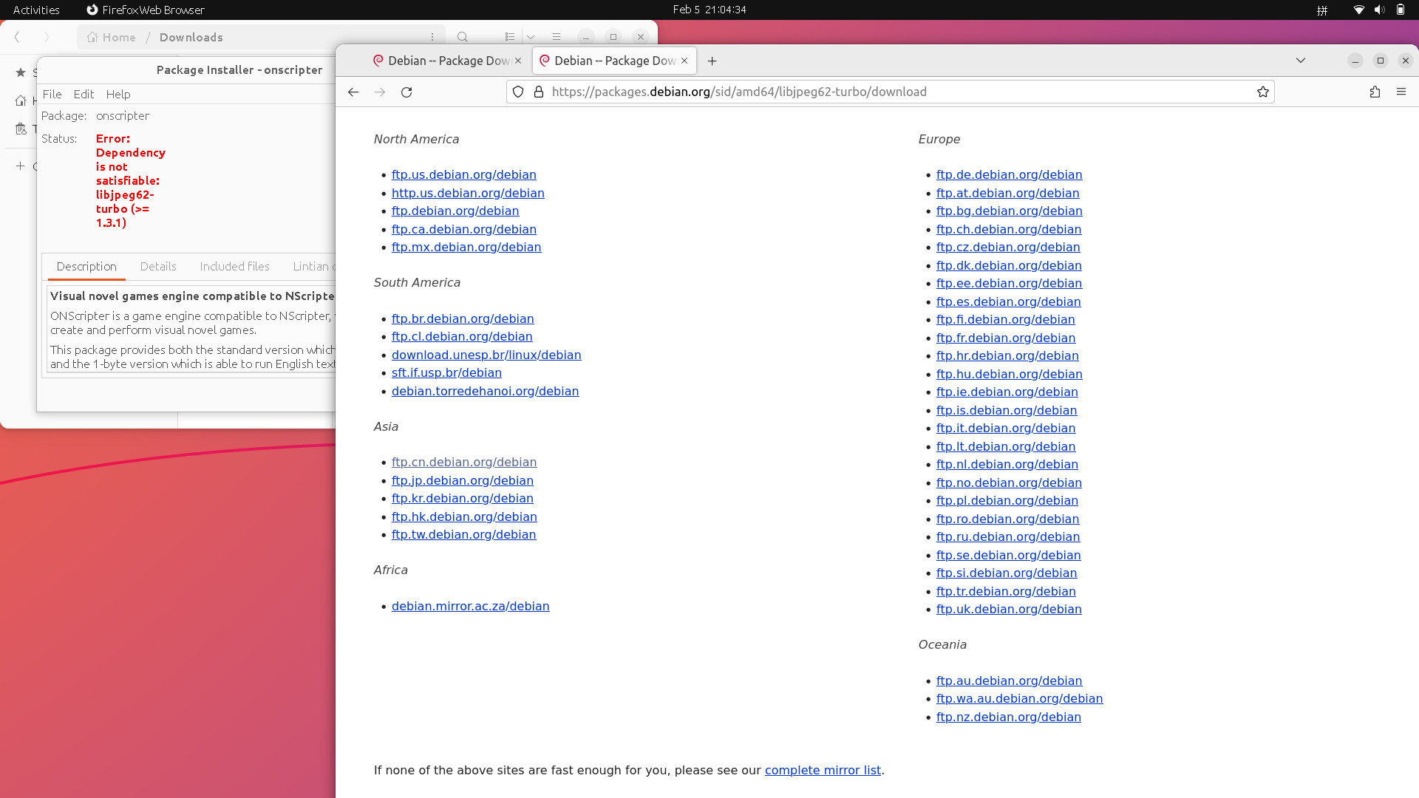Open the keyboard input source indicator
This screenshot has width=1419, height=798.
coord(1322,10)
